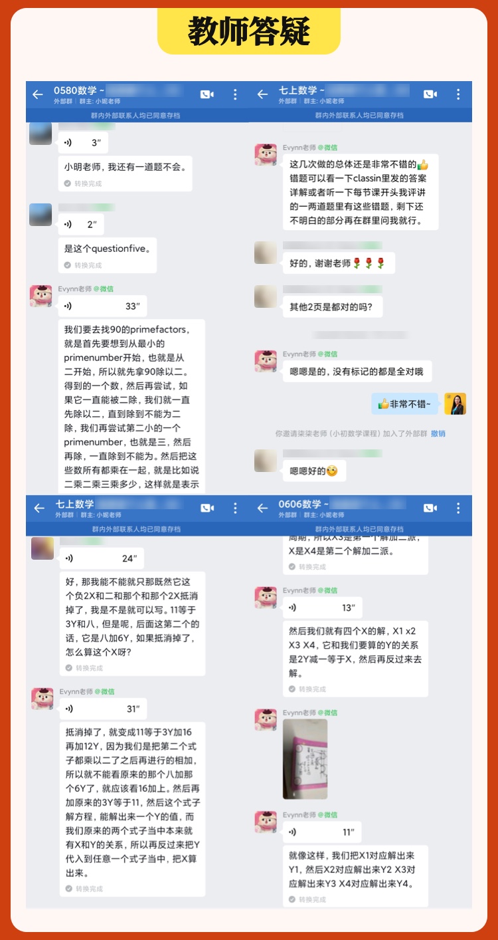The image size is (498, 940).
Task: Tap back arrow in 0580数学 chat header
Action: point(38,94)
